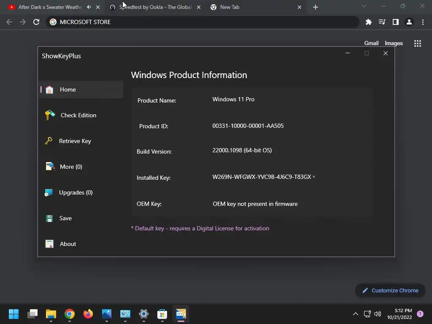The image size is (432, 324).
Task: Reload the page in Chrome
Action: 36,22
